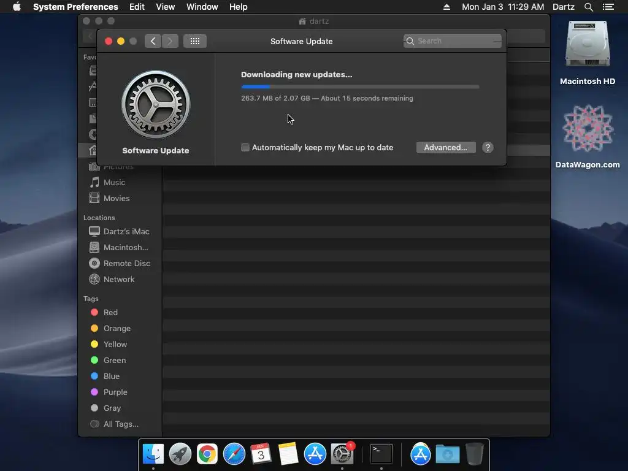Open the help question mark button
The width and height of the screenshot is (628, 471).
pyautogui.click(x=488, y=147)
